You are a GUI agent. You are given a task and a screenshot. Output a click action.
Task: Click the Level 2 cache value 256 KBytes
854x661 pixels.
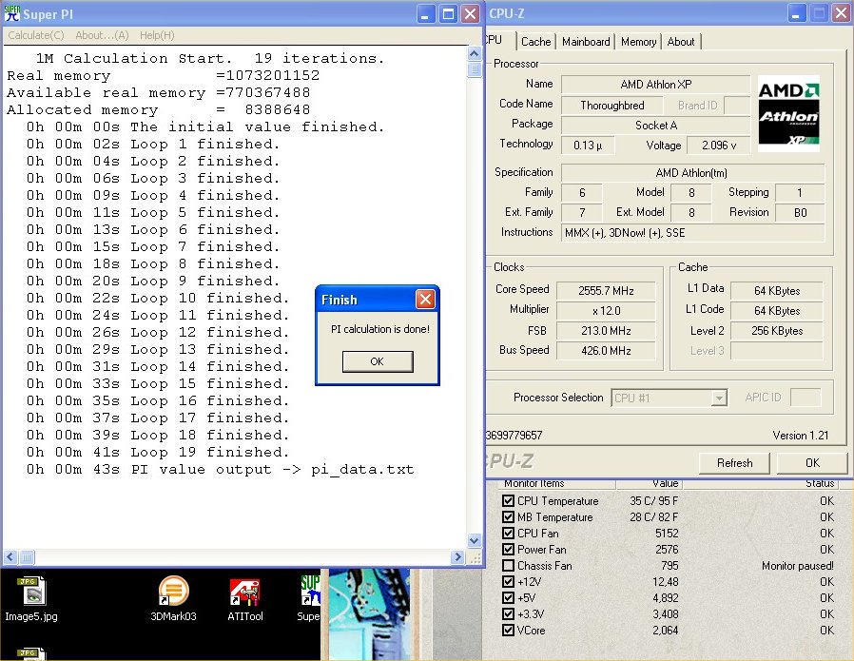click(777, 331)
